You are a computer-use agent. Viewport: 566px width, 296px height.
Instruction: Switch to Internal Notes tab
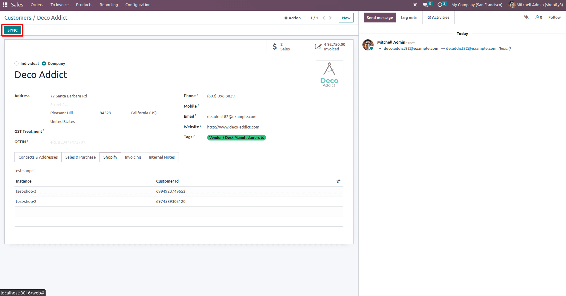tap(162, 157)
